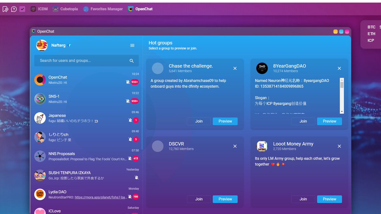Join the Chase the challenge group

pyautogui.click(x=199, y=121)
